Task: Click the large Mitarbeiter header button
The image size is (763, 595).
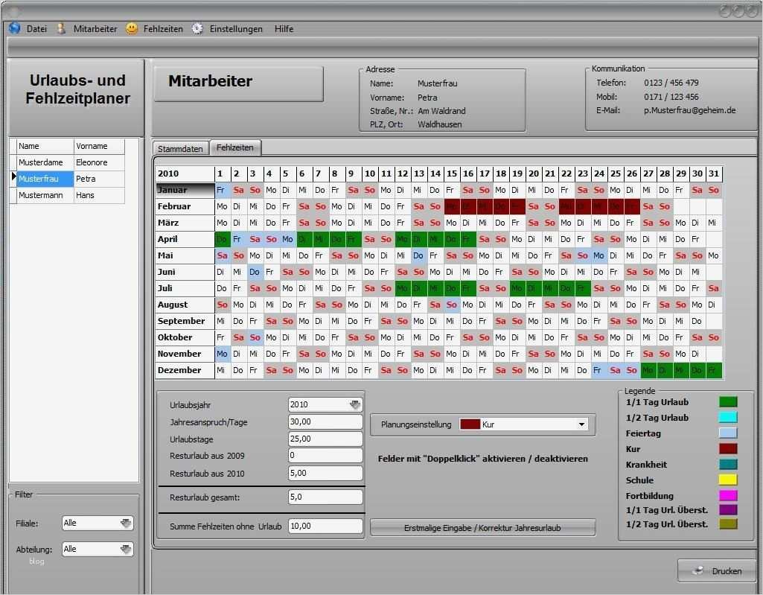Action: (238, 83)
